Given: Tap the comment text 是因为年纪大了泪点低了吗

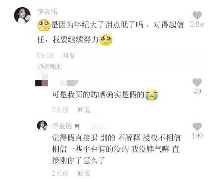Looking at the screenshot, I should 97,25.
